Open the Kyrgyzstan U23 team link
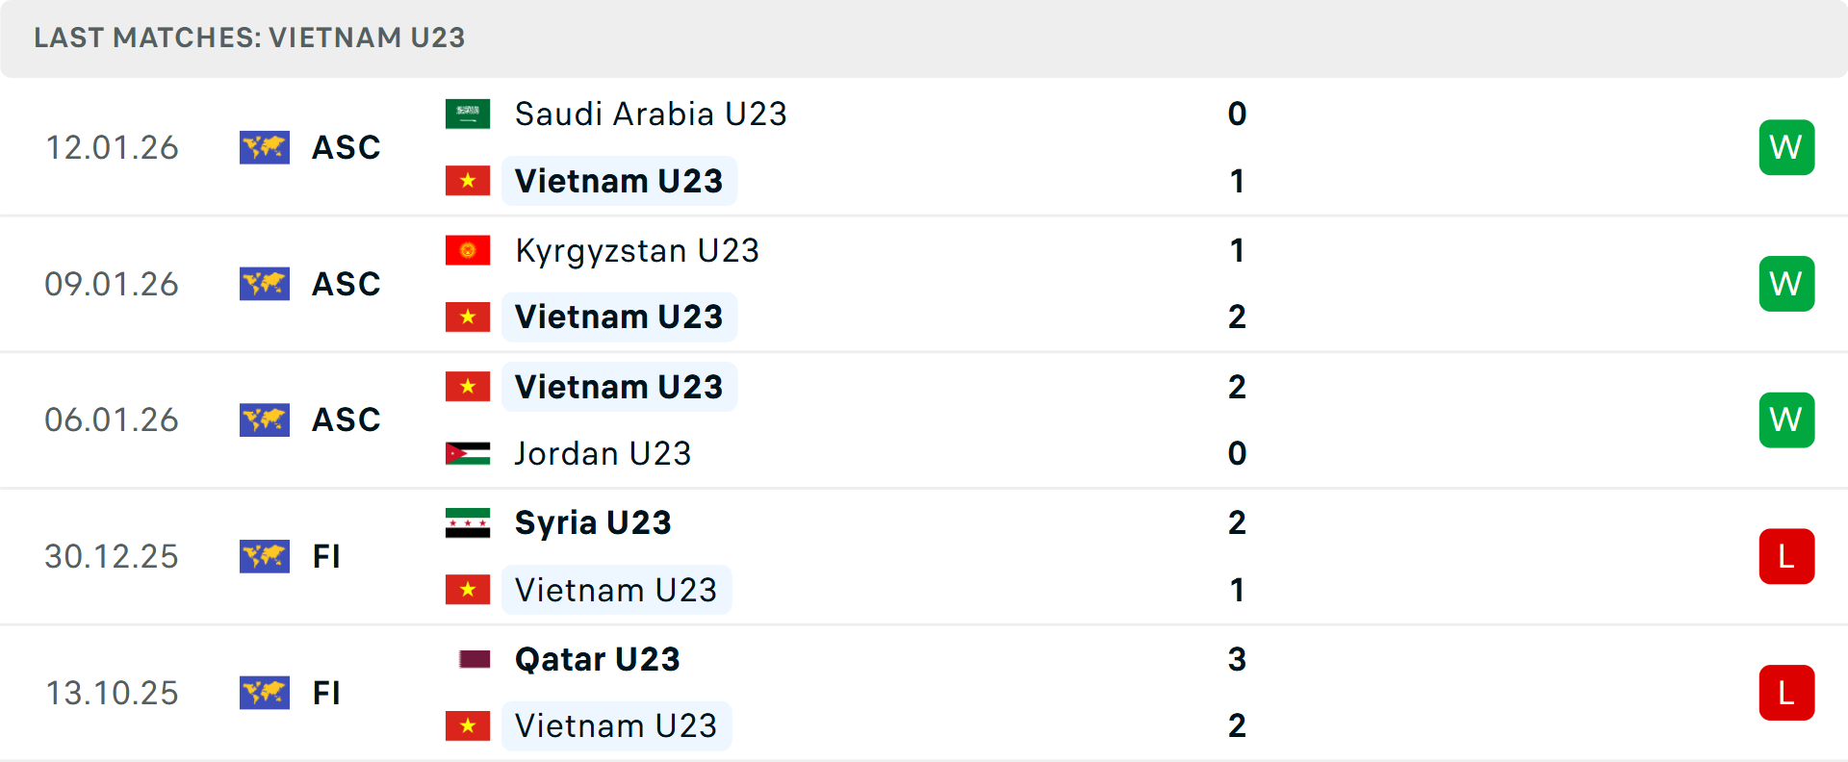This screenshot has width=1848, height=762. tap(637, 250)
